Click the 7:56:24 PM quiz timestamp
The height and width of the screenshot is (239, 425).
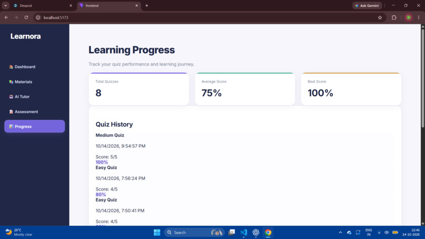120,178
